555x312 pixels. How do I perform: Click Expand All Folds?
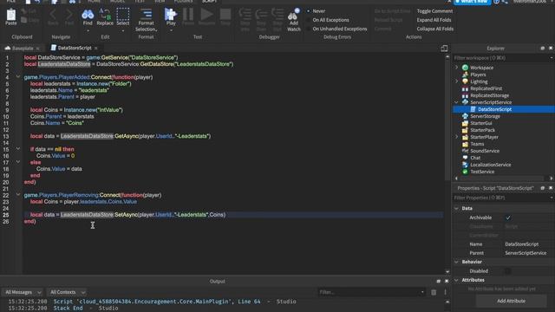(434, 20)
